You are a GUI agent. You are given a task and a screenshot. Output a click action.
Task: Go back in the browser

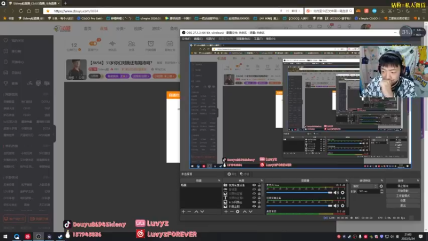point(5,11)
